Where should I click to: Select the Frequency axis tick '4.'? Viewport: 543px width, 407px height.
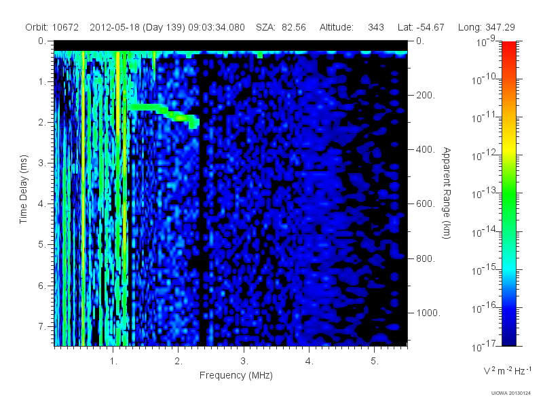coord(310,361)
